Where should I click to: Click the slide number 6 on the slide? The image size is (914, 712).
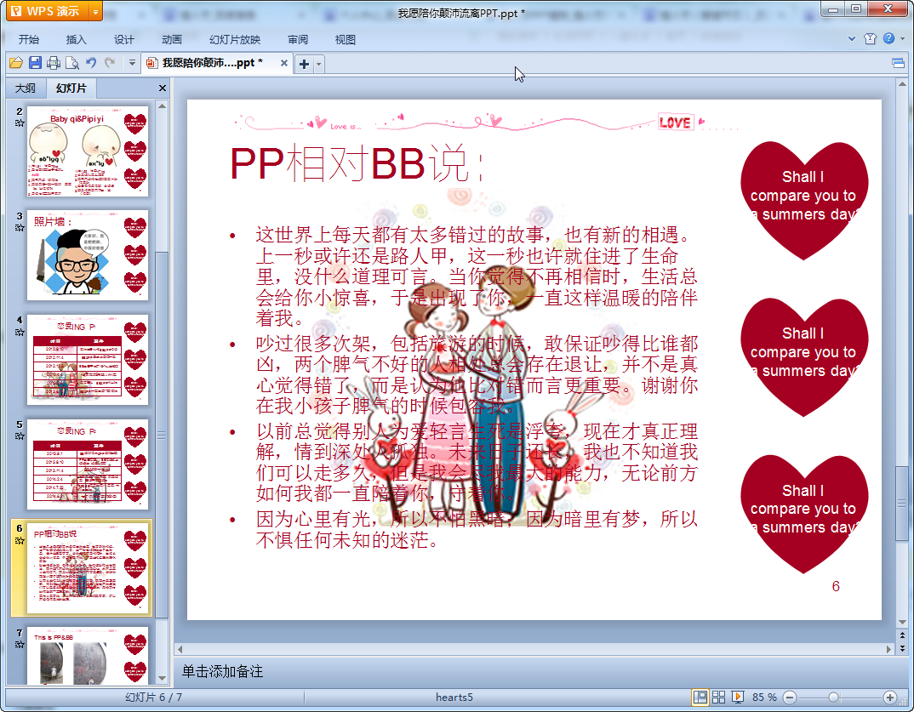pyautogui.click(x=836, y=586)
